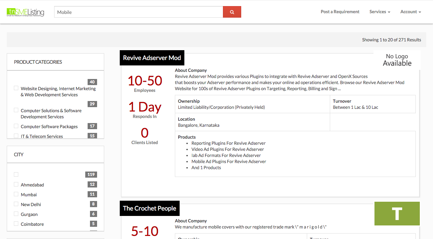Open Revive Adserver Mod company title
This screenshot has width=433, height=239.
coord(152,58)
